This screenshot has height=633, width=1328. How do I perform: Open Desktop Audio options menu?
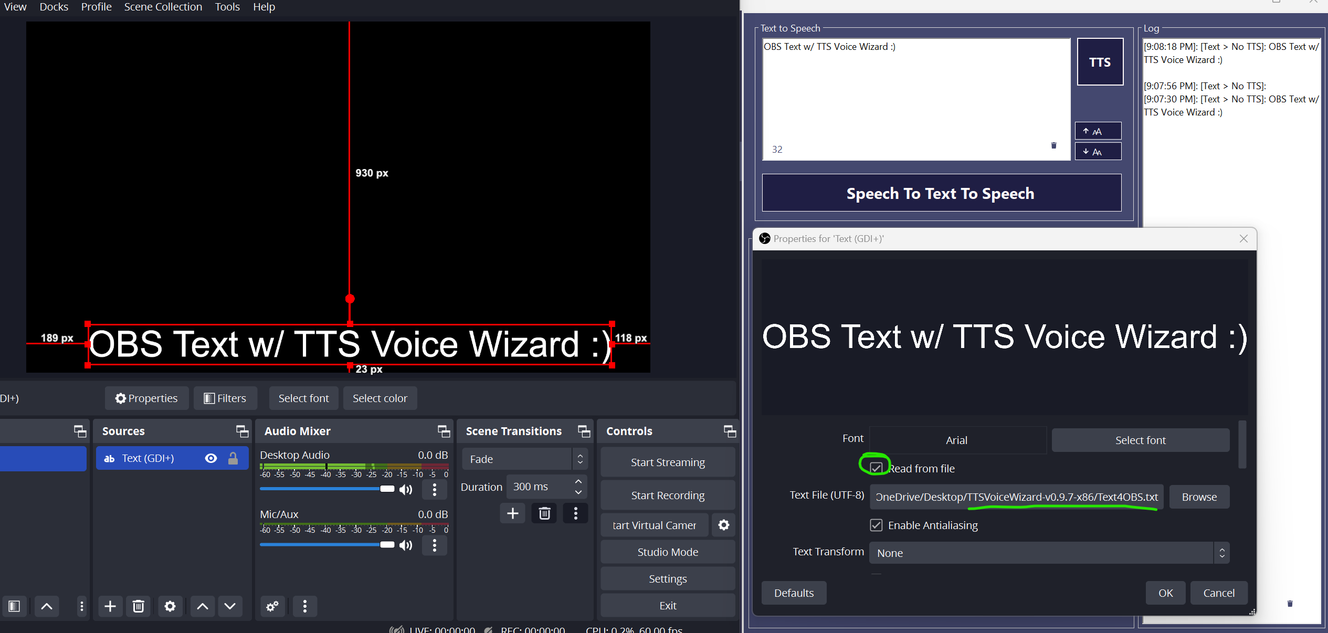click(435, 490)
